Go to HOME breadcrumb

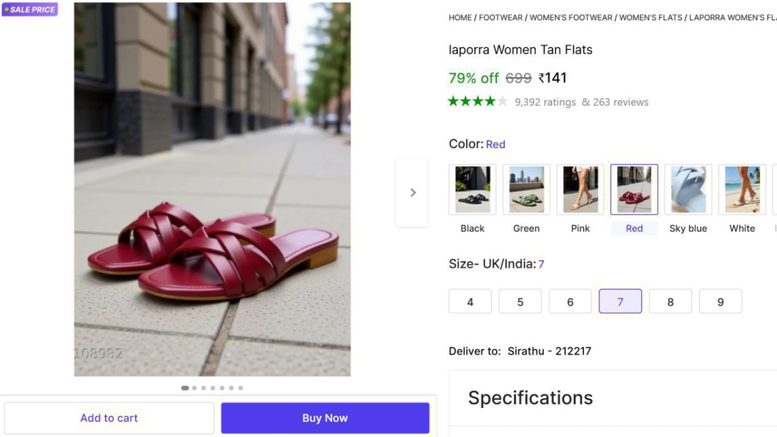coord(460,17)
